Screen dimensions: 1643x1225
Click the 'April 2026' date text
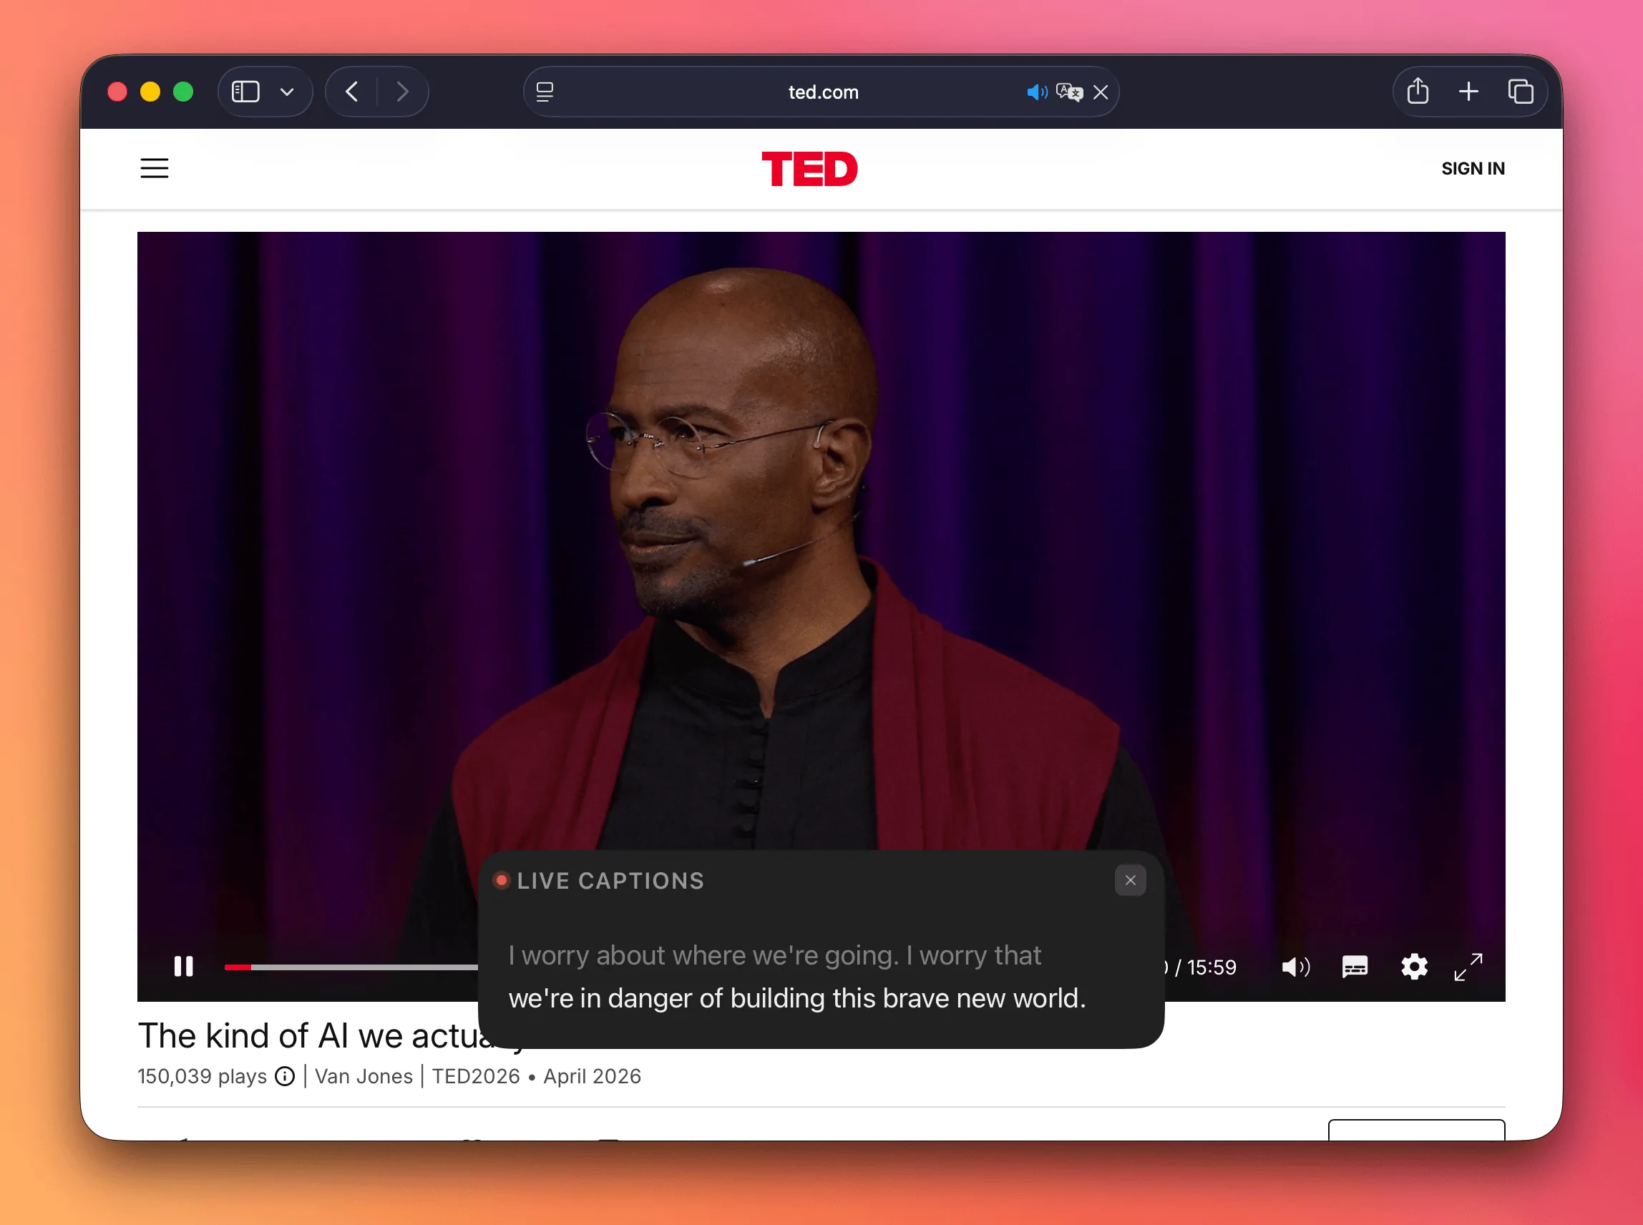pyautogui.click(x=592, y=1076)
